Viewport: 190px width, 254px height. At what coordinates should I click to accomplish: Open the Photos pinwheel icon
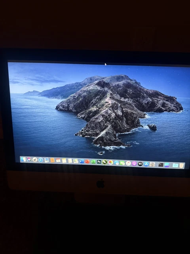110,162
